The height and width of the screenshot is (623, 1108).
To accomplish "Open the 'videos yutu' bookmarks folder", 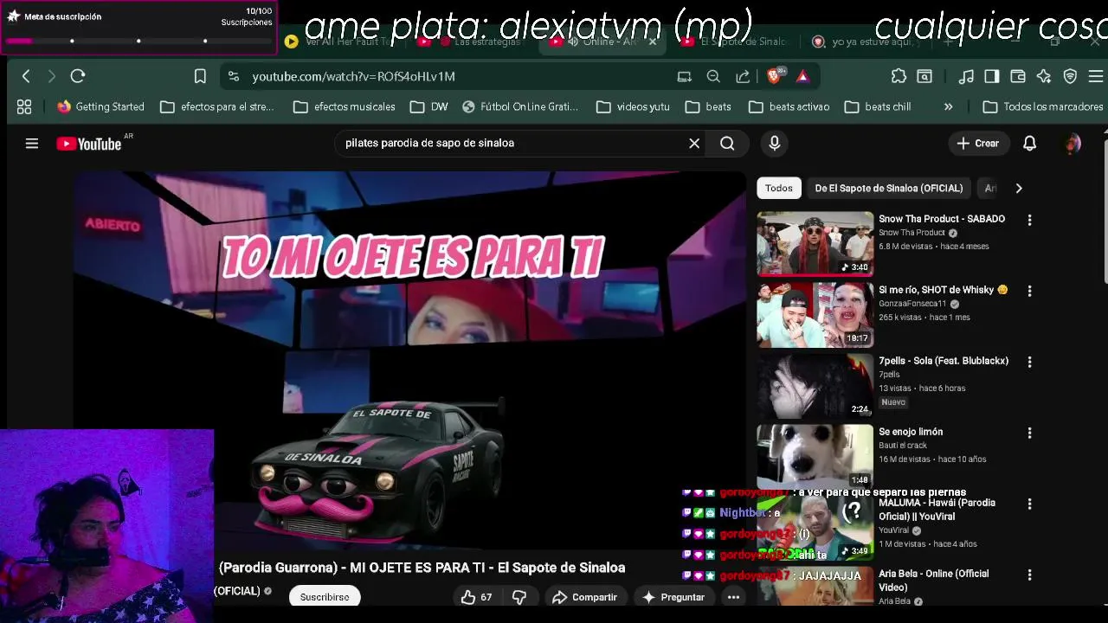I will 634,106.
